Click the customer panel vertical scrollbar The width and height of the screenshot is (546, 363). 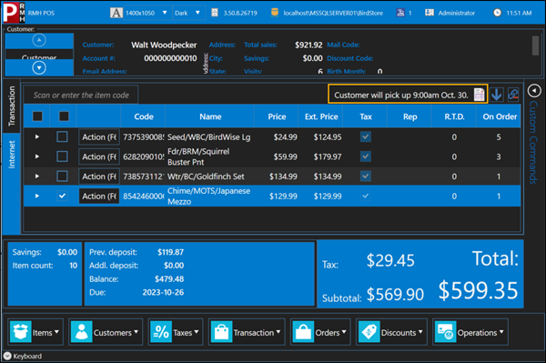tap(536, 45)
